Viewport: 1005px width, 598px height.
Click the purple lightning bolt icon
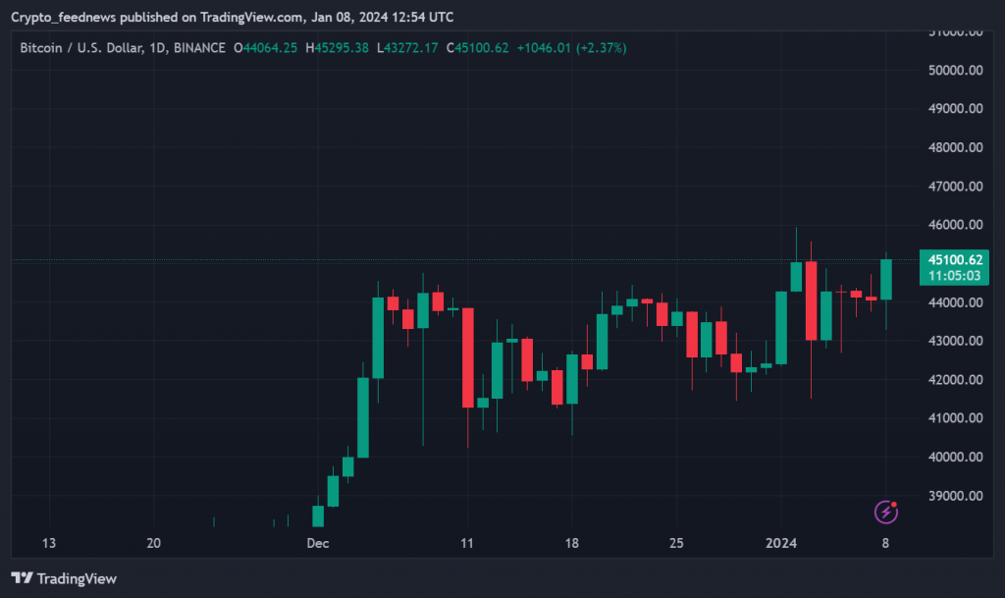(x=886, y=511)
